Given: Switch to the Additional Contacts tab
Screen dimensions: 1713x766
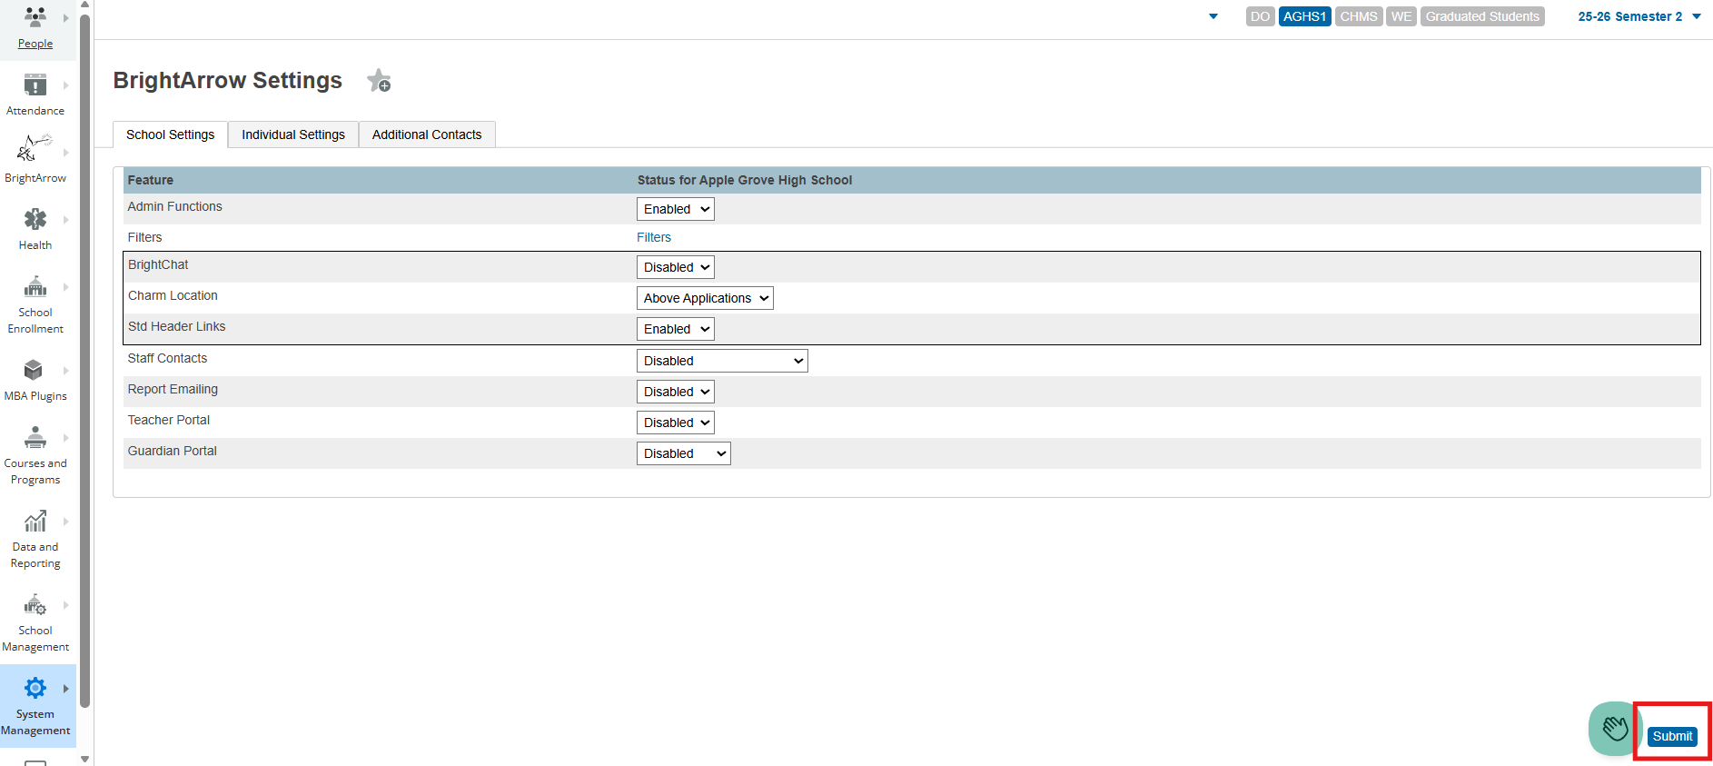Looking at the screenshot, I should coord(427,134).
